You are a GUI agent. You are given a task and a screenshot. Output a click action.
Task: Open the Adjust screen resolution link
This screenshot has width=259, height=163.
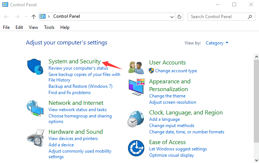point(173,102)
